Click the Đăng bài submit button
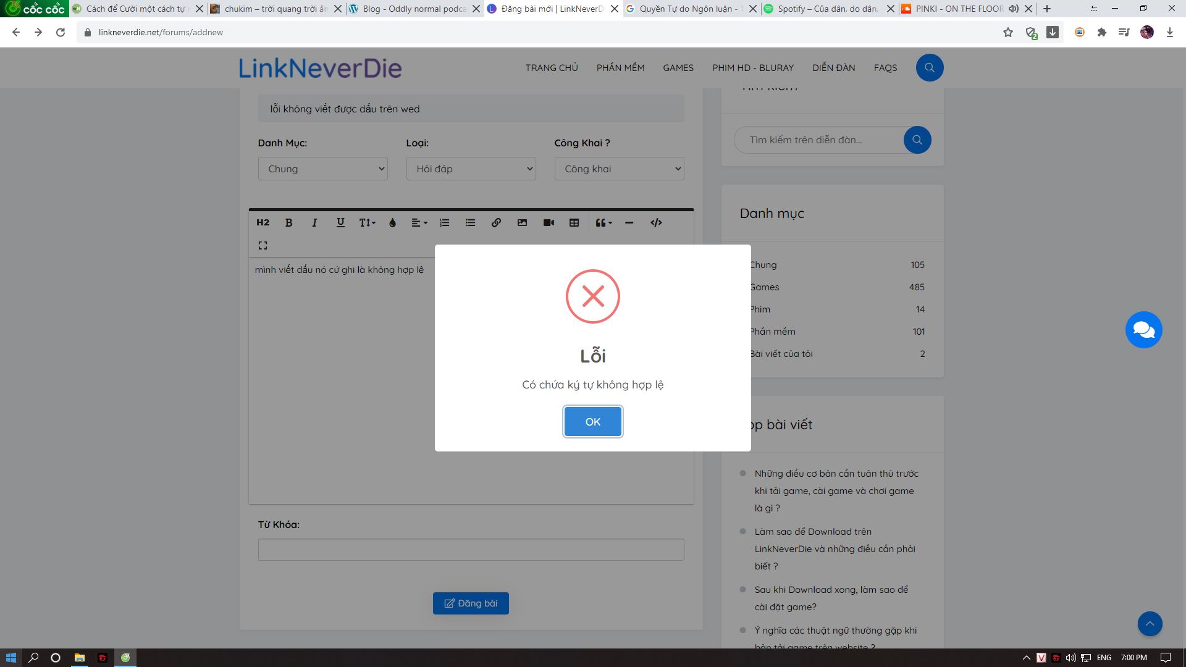The image size is (1186, 667). (471, 603)
